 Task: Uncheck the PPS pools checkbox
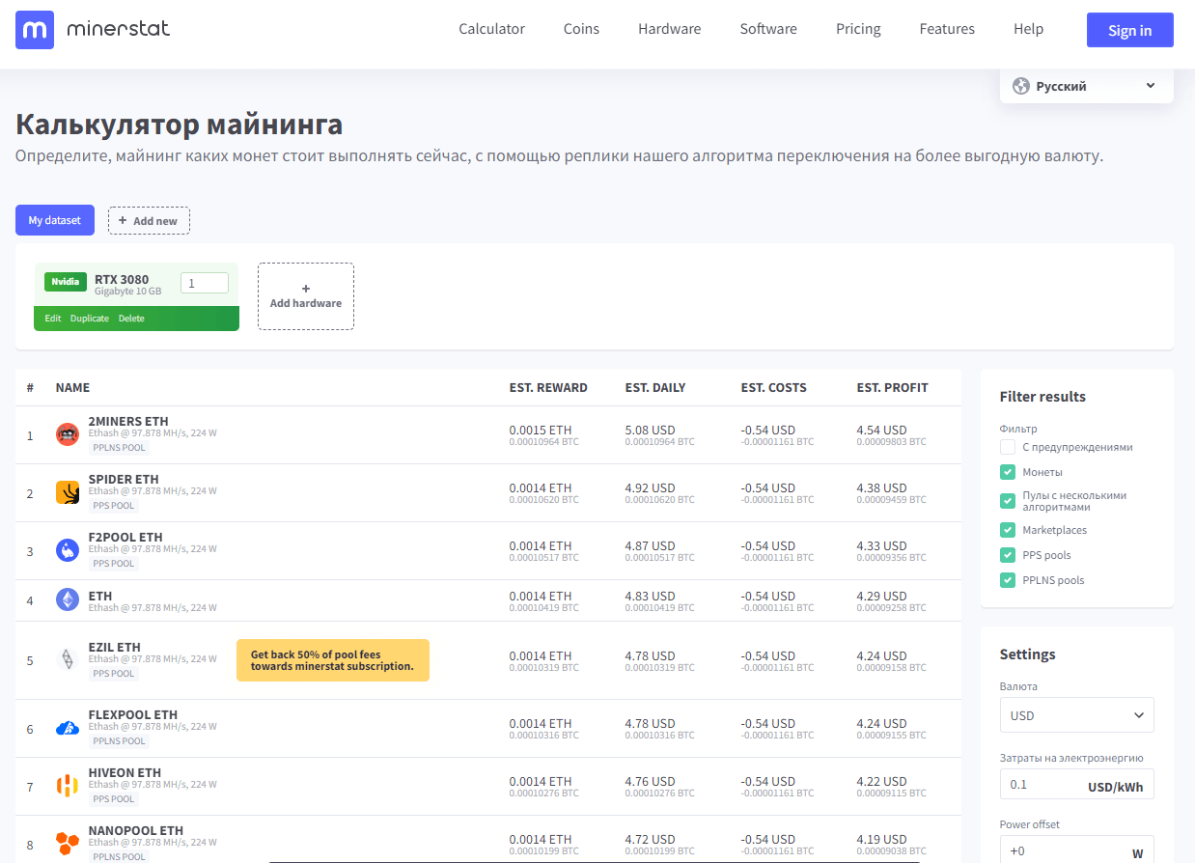tap(1008, 555)
